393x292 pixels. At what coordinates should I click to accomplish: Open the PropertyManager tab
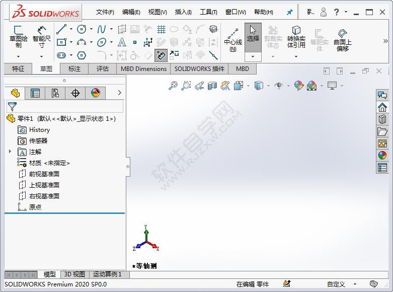(35, 93)
